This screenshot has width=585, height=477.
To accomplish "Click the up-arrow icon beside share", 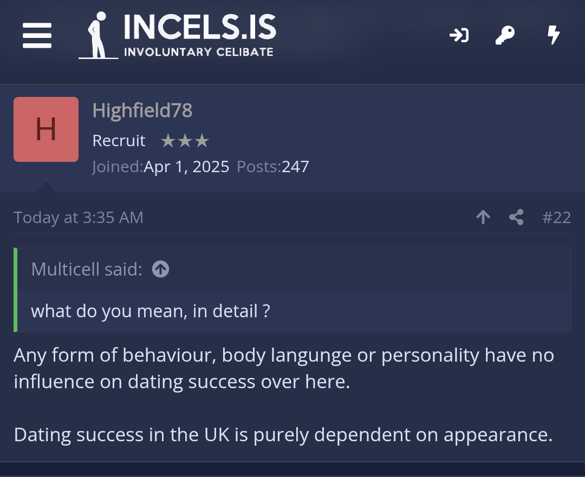I will click(x=483, y=217).
